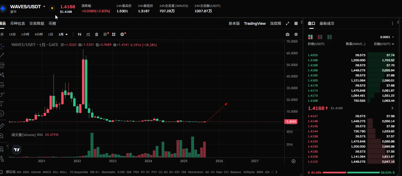Show both bids and asks view
The width and height of the screenshot is (402, 176).
310,37
